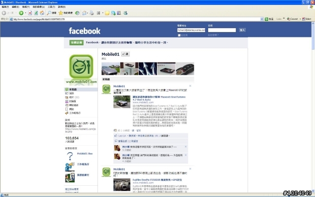Open the Edit button dropdown arrow
Viewport: 315px width, 197px height.
(x=103, y=13)
